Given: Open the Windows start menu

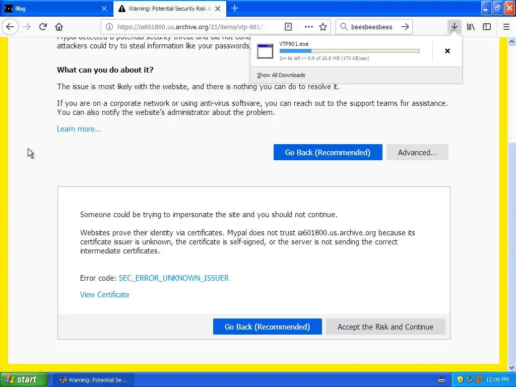Looking at the screenshot, I should tap(24, 379).
